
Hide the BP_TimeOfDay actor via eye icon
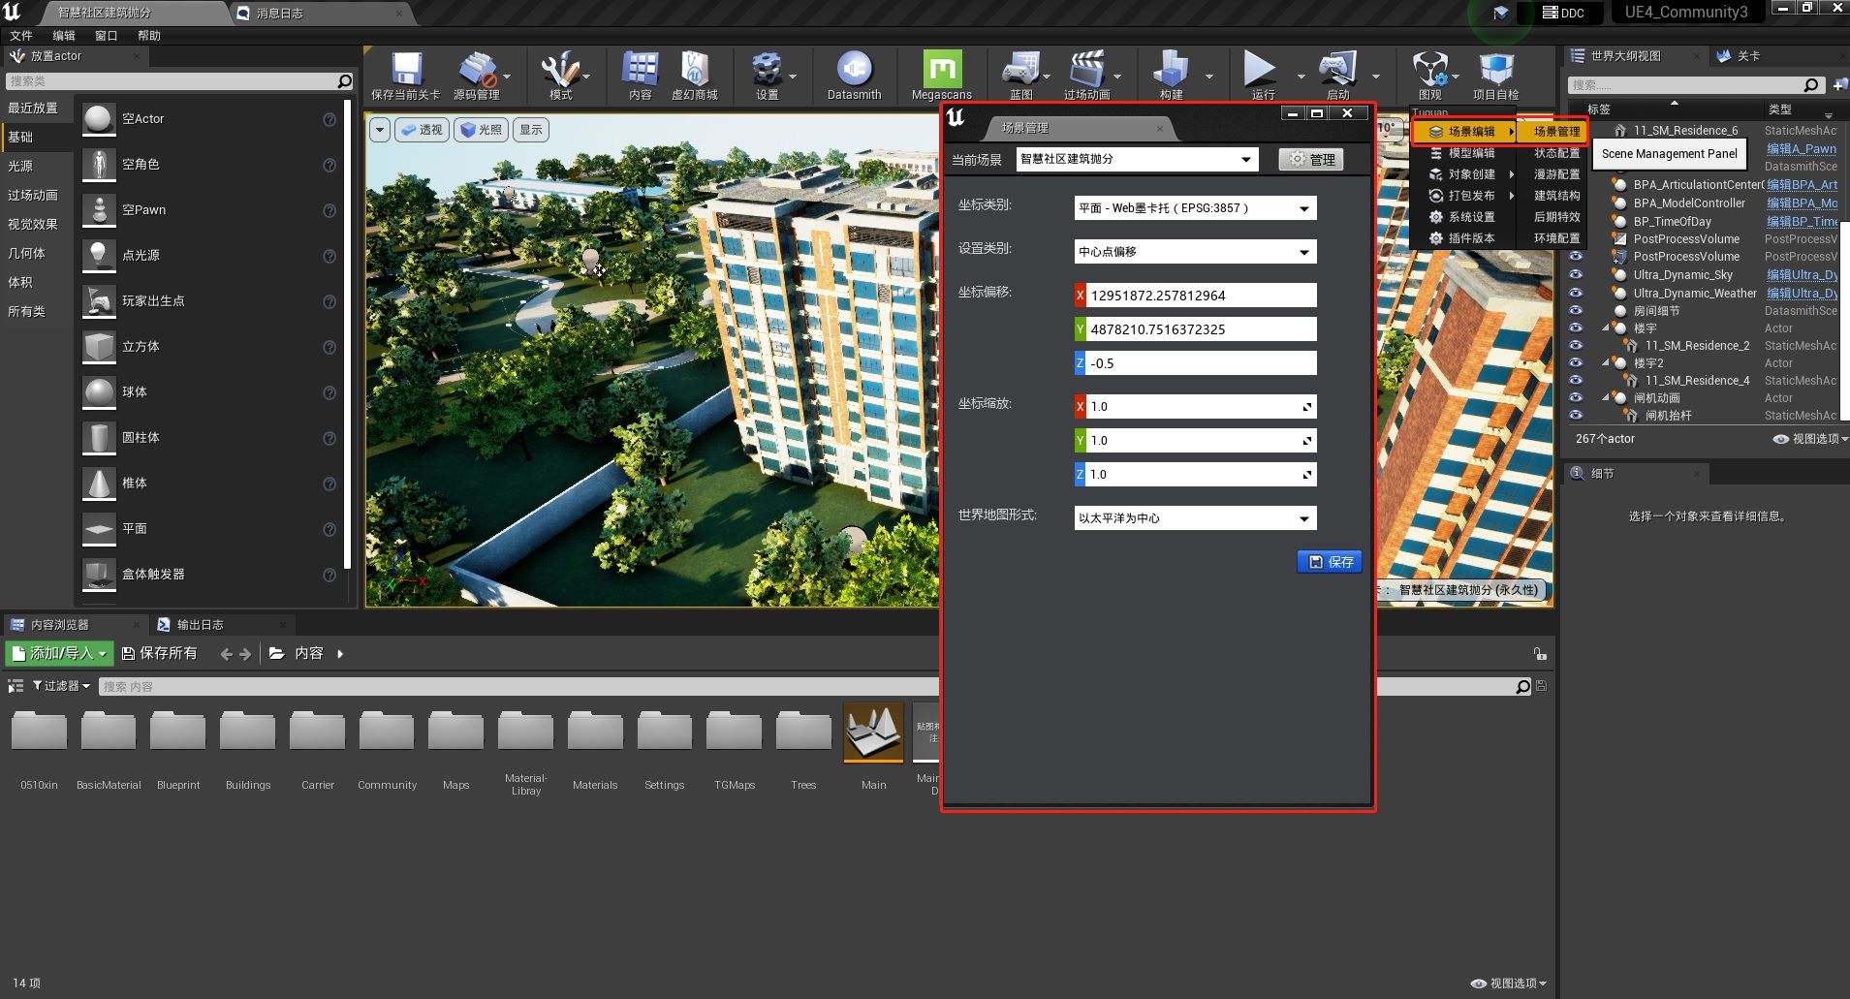pos(1576,222)
